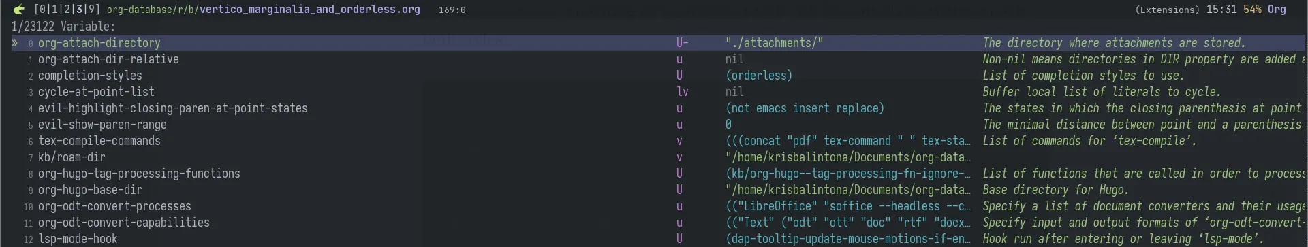
Task: Select the lsp-mode-hook candidate
Action: (78, 239)
